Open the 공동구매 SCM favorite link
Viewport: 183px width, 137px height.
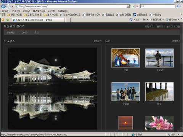91,15
